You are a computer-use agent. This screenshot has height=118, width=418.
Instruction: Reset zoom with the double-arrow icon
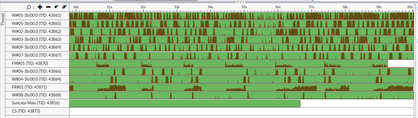click(x=65, y=6)
